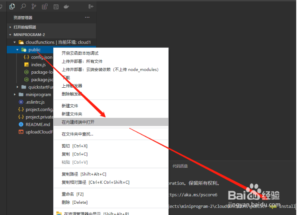Choose 粘贴 [Ctrl+V] menu entry
The image size is (297, 215).
coord(111,162)
